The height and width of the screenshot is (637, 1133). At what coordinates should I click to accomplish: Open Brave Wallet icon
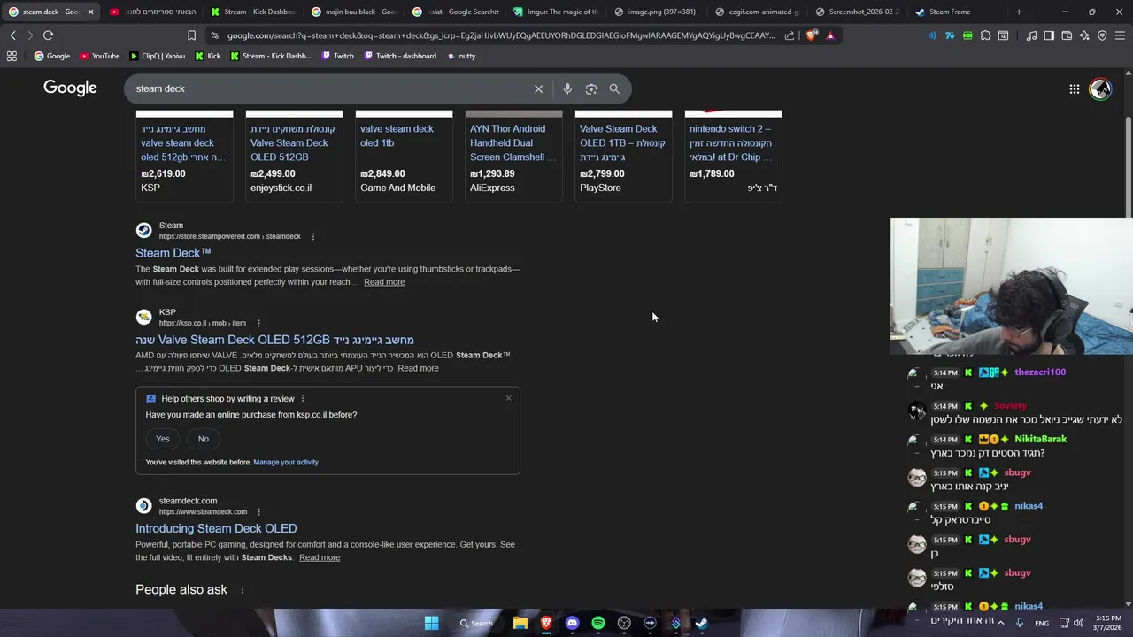tap(1067, 35)
